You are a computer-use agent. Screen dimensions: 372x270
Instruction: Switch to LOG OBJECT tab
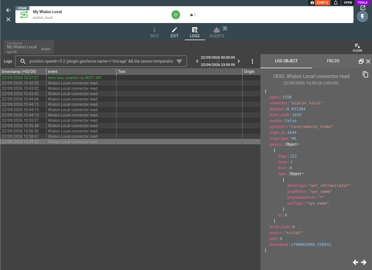pyautogui.click(x=286, y=61)
